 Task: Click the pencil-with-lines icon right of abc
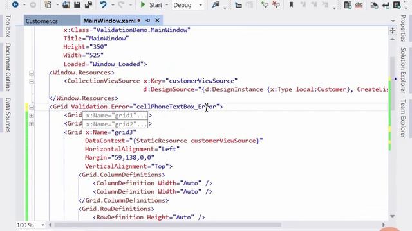coord(374,4)
